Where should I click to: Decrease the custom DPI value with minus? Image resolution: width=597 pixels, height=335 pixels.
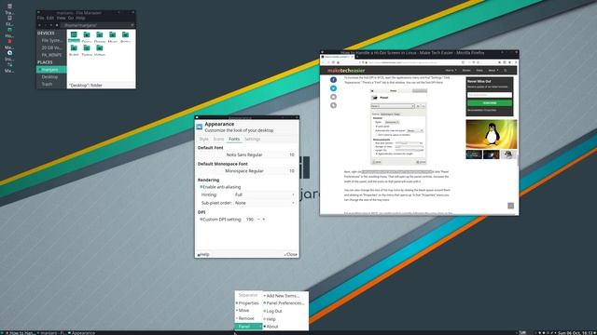[x=258, y=220]
